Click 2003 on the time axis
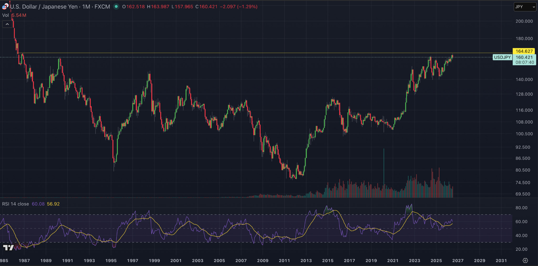The image size is (538, 266). [x=198, y=260]
